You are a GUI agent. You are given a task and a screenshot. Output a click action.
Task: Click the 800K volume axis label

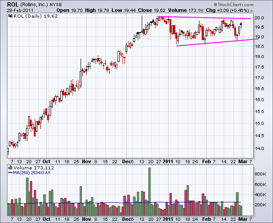[261, 174]
